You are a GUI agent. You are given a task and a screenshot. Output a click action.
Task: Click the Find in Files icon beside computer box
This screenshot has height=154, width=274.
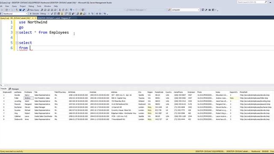(x=169, y=10)
